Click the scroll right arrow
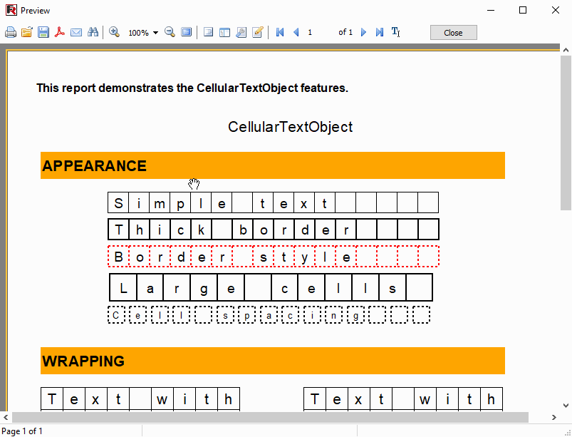Viewport: 572px width, 437px height. pos(554,417)
